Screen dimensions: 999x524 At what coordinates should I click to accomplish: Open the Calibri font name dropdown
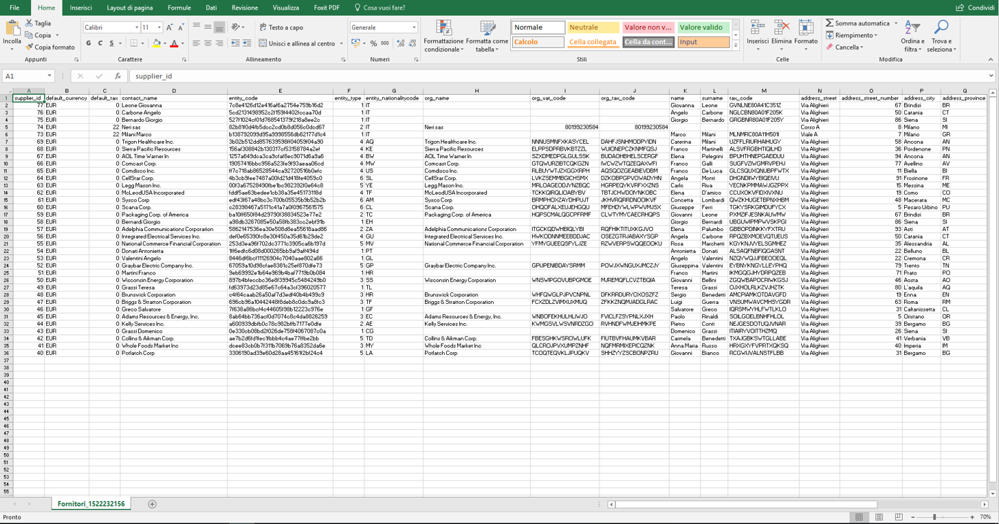pos(136,28)
